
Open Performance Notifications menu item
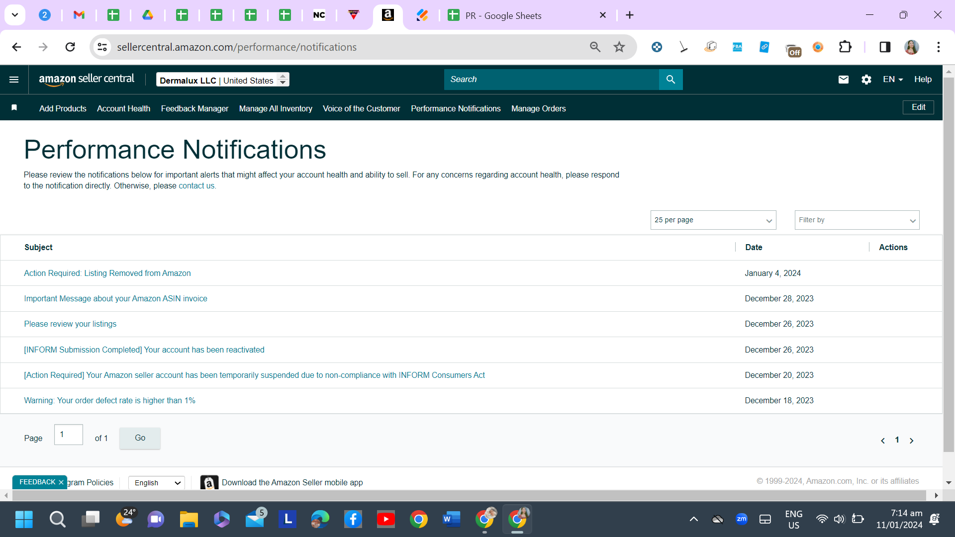tap(456, 108)
